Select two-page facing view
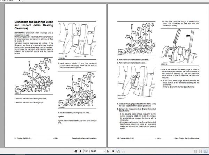This screenshot has width=209, height=155. [x=206, y=151]
